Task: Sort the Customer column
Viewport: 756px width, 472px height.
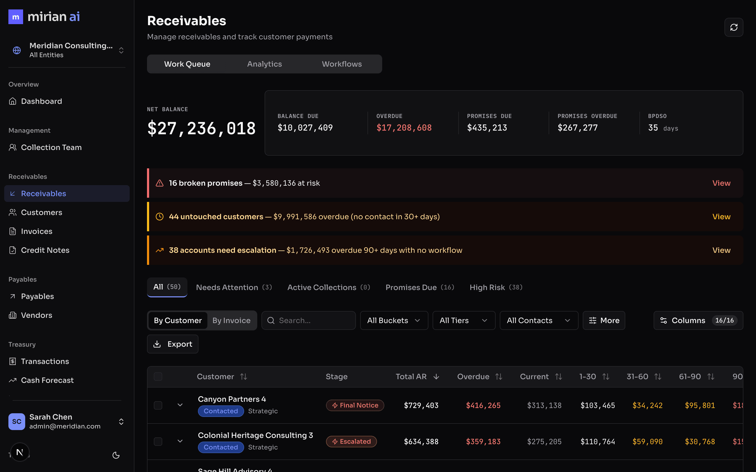Action: click(x=243, y=377)
